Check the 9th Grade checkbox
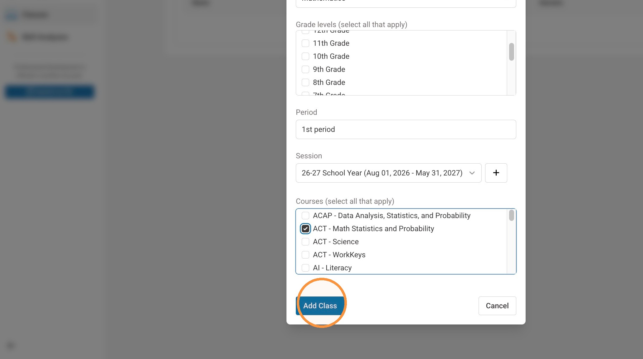This screenshot has height=359, width=643. coord(305,69)
